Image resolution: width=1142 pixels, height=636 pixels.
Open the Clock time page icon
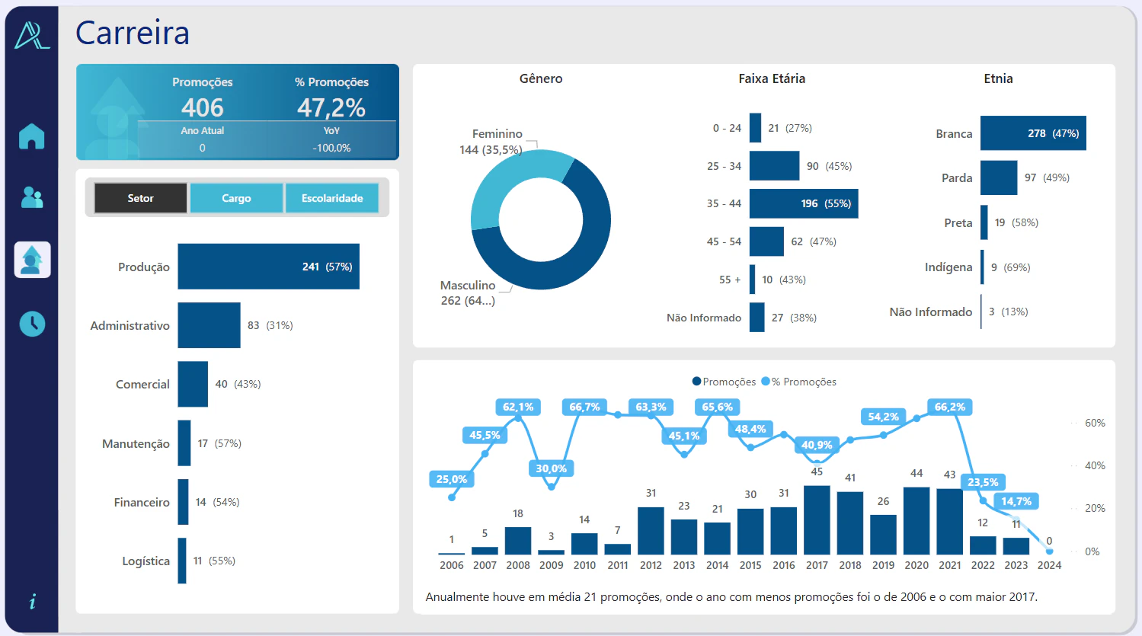[32, 324]
